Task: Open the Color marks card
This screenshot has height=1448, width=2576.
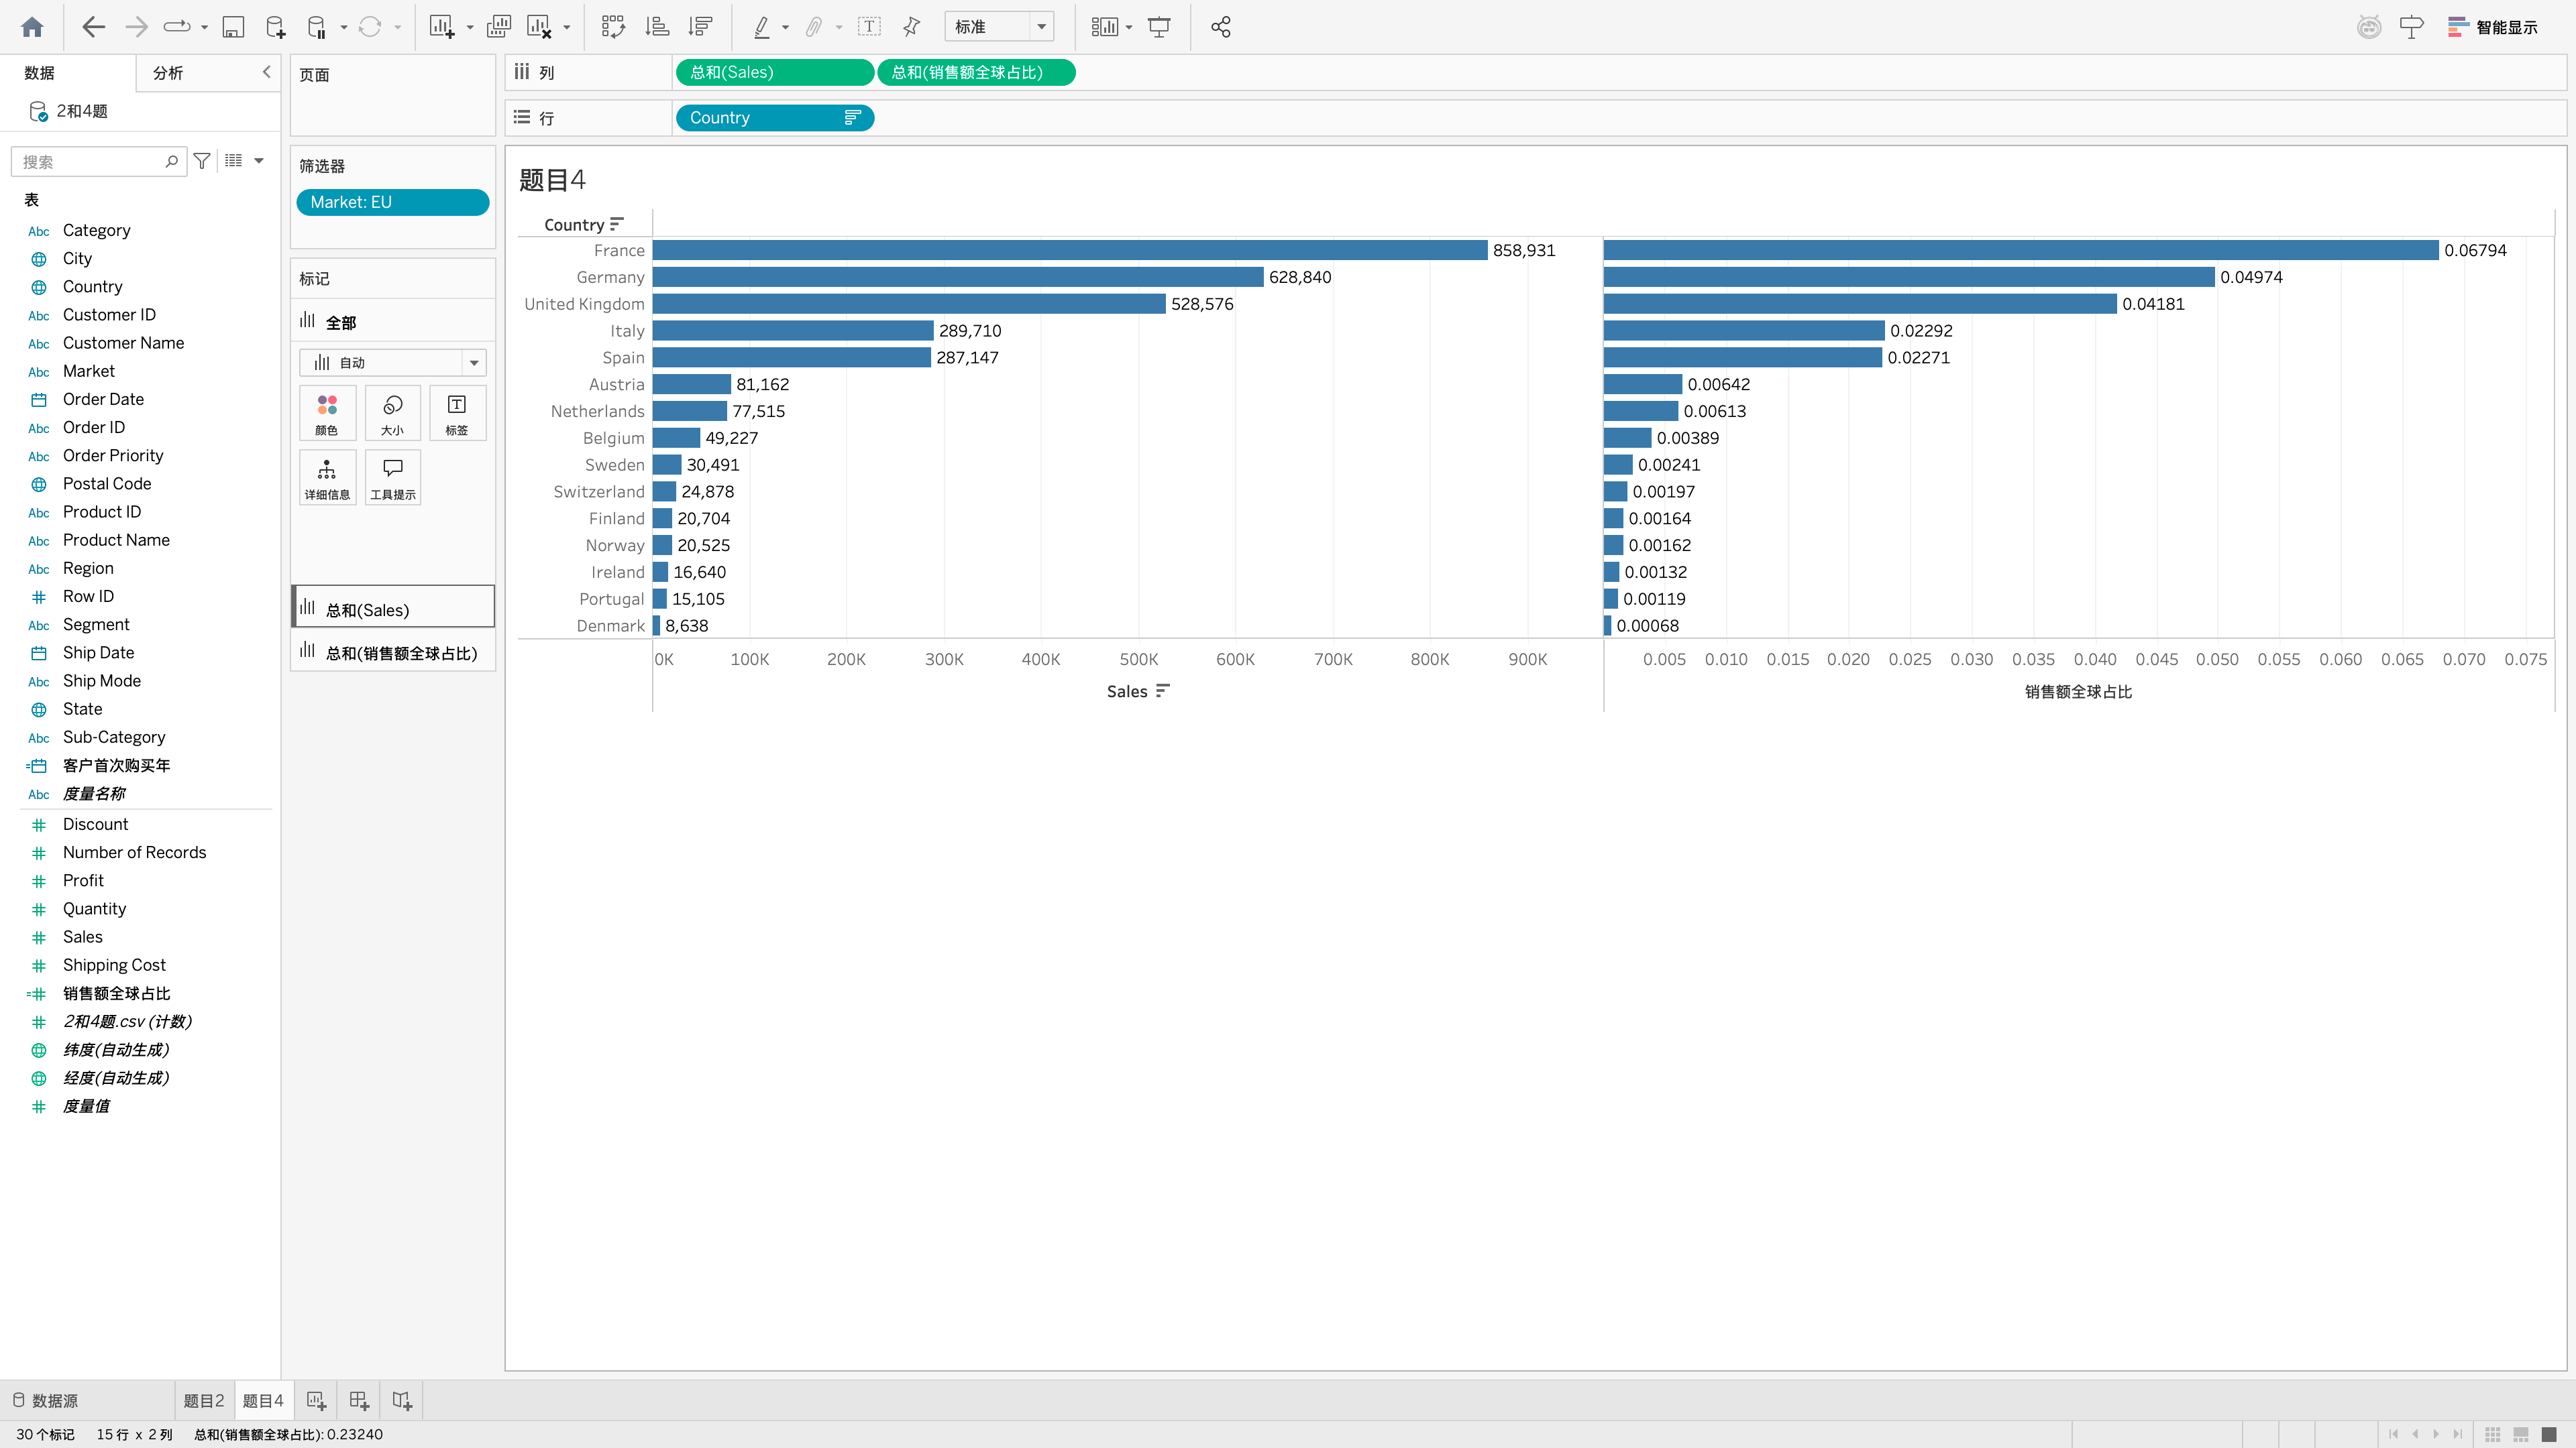Action: click(327, 413)
